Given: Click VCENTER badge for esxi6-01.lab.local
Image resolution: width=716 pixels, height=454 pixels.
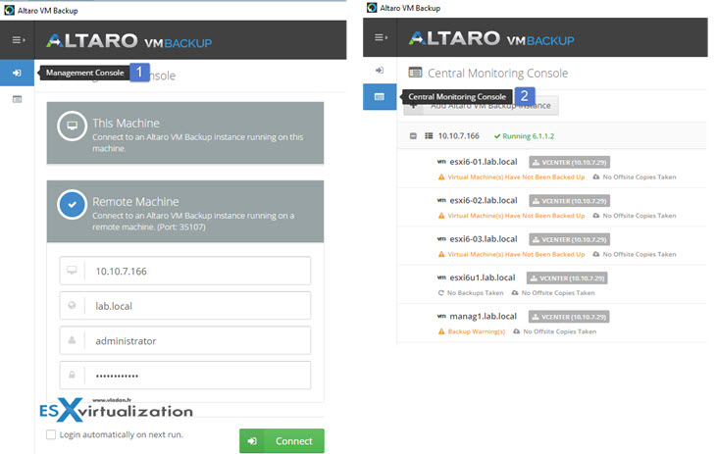Looking at the screenshot, I should [570, 162].
